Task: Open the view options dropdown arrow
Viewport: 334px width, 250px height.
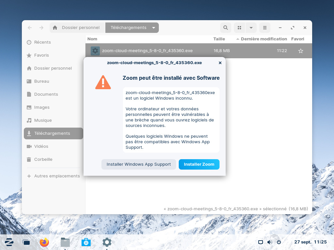Action: 251,28
